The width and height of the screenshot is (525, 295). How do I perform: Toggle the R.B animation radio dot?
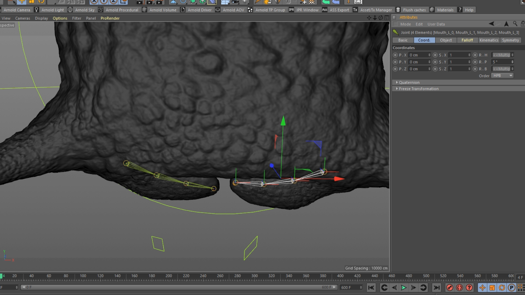(475, 69)
